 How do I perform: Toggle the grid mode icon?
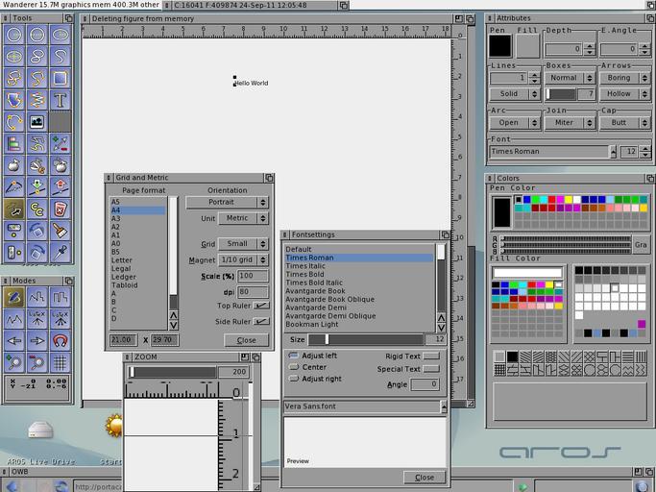[x=61, y=362]
